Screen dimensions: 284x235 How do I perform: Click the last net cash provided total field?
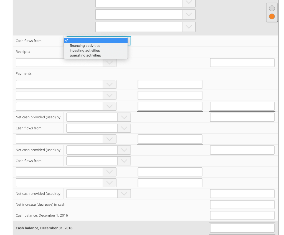[242, 194]
